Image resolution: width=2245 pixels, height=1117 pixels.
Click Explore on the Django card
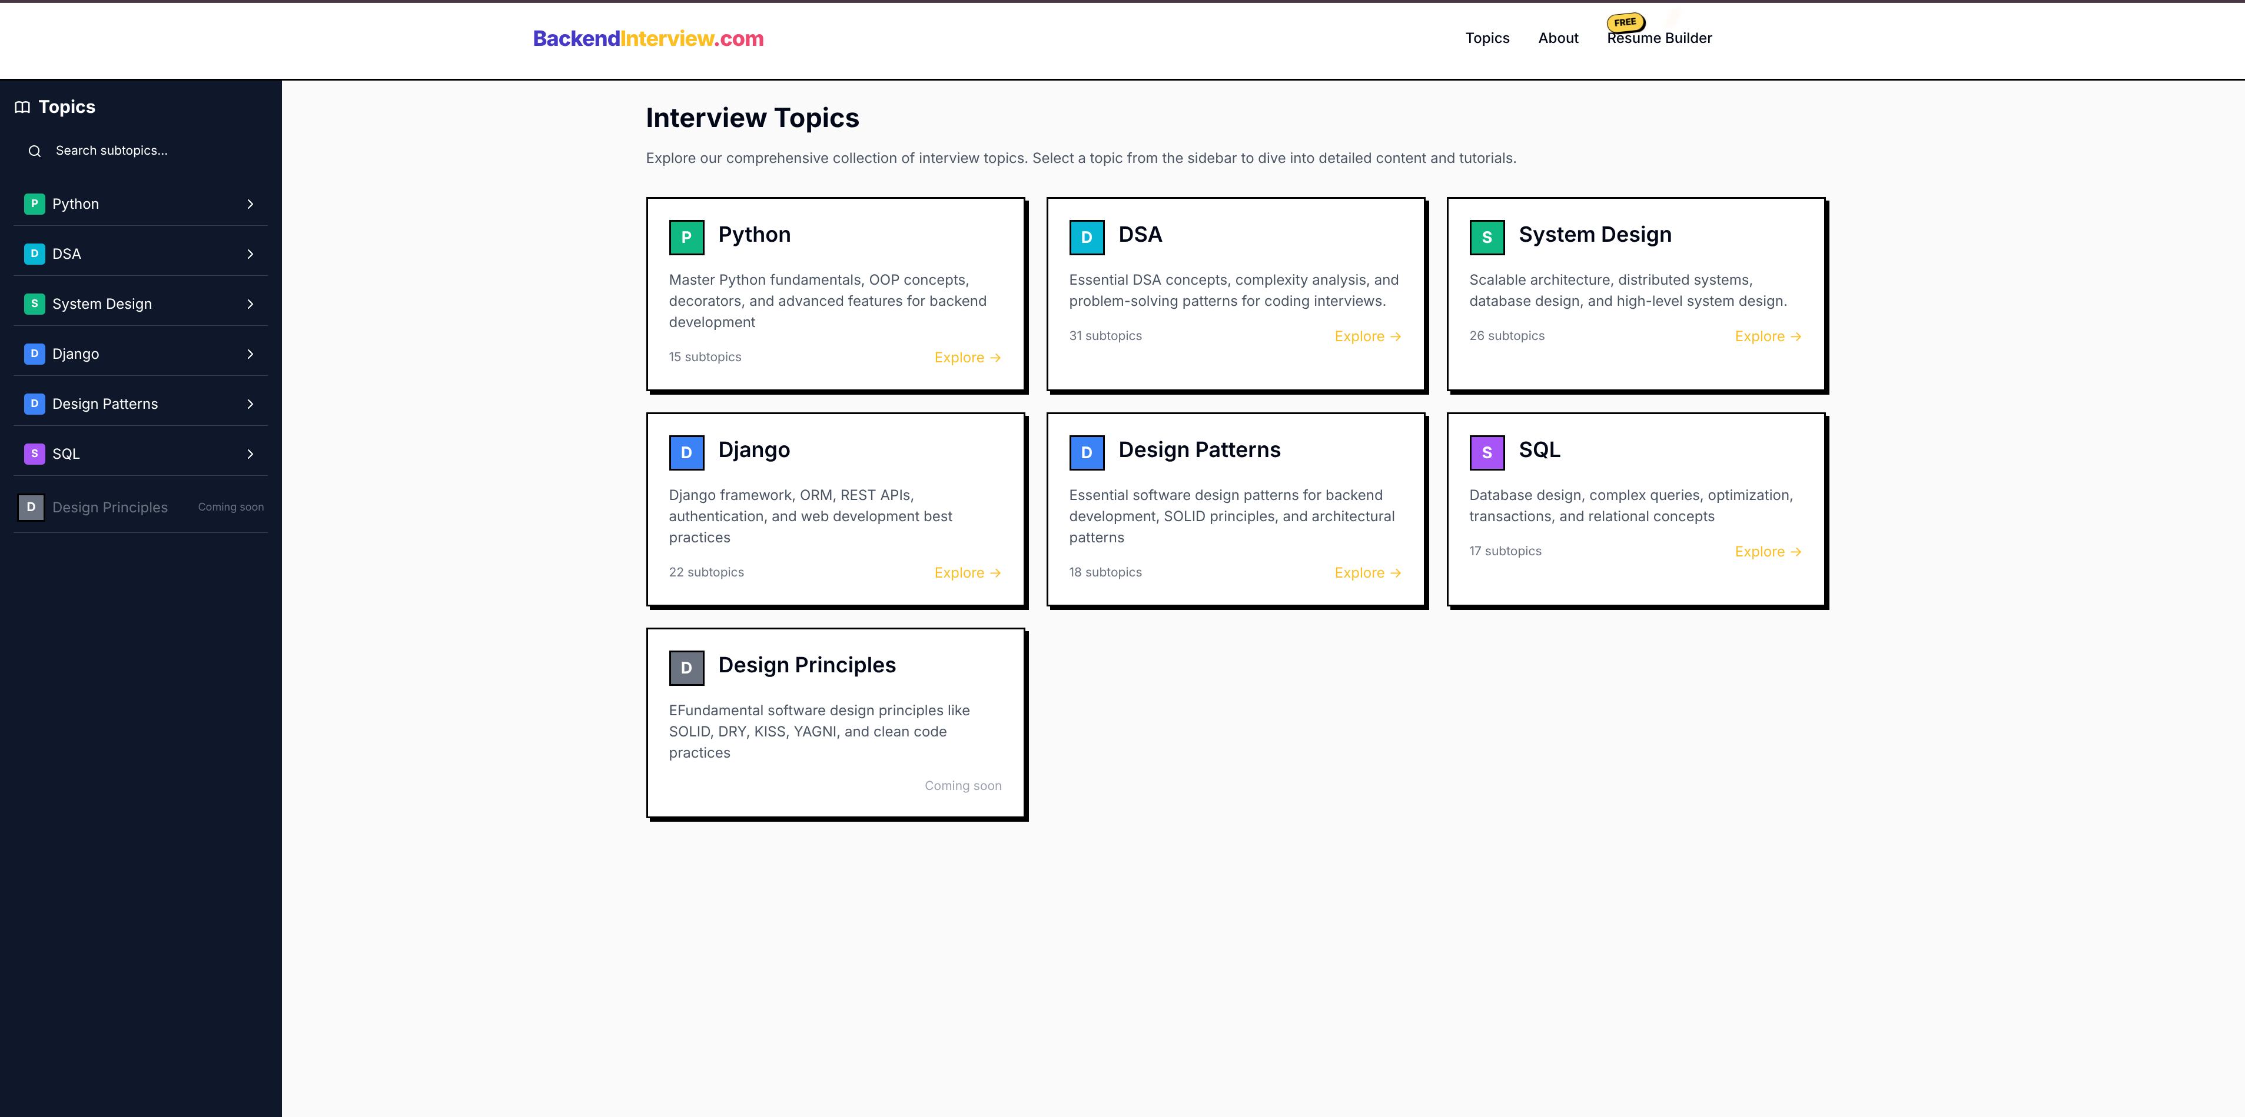pyautogui.click(x=967, y=573)
